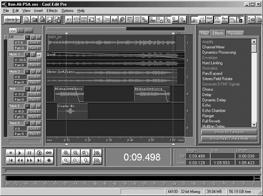Open Rec 1 input selector on VO track
The image size is (263, 196).
(34, 48)
